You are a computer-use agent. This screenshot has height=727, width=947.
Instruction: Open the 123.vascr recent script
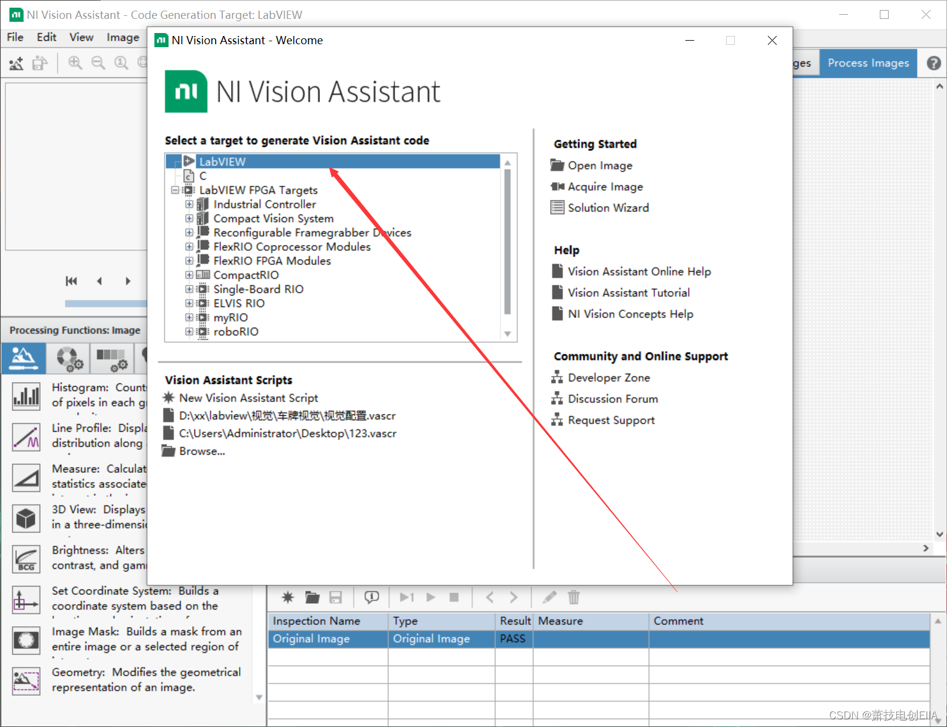point(288,433)
